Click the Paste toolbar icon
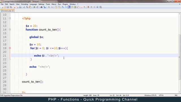 pos(30,7)
